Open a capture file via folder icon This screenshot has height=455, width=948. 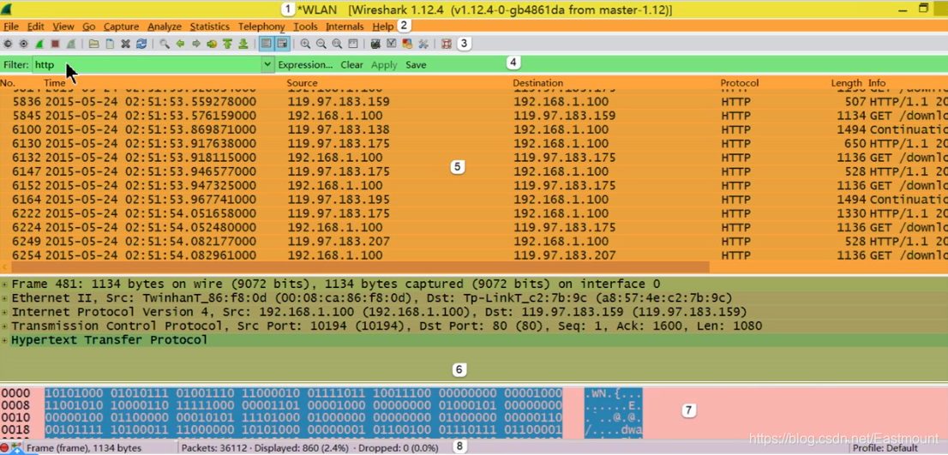click(x=93, y=44)
